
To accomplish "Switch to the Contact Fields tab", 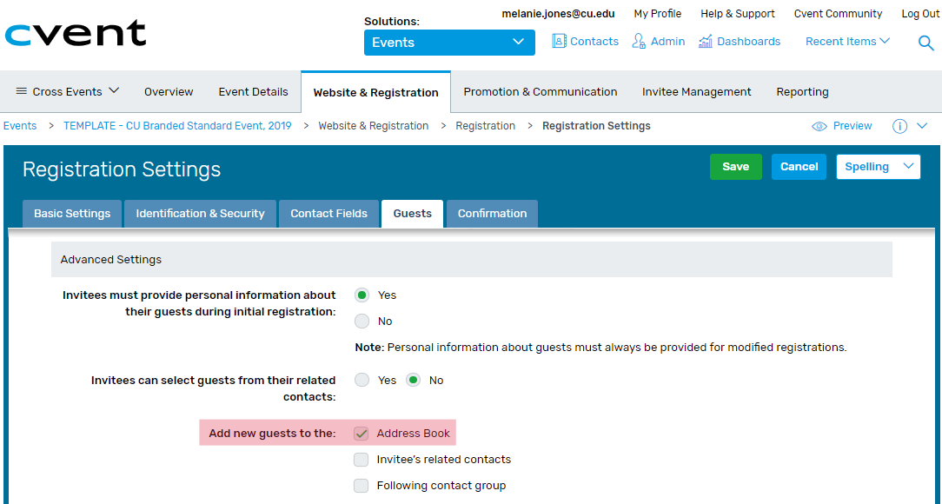I will [x=328, y=214].
